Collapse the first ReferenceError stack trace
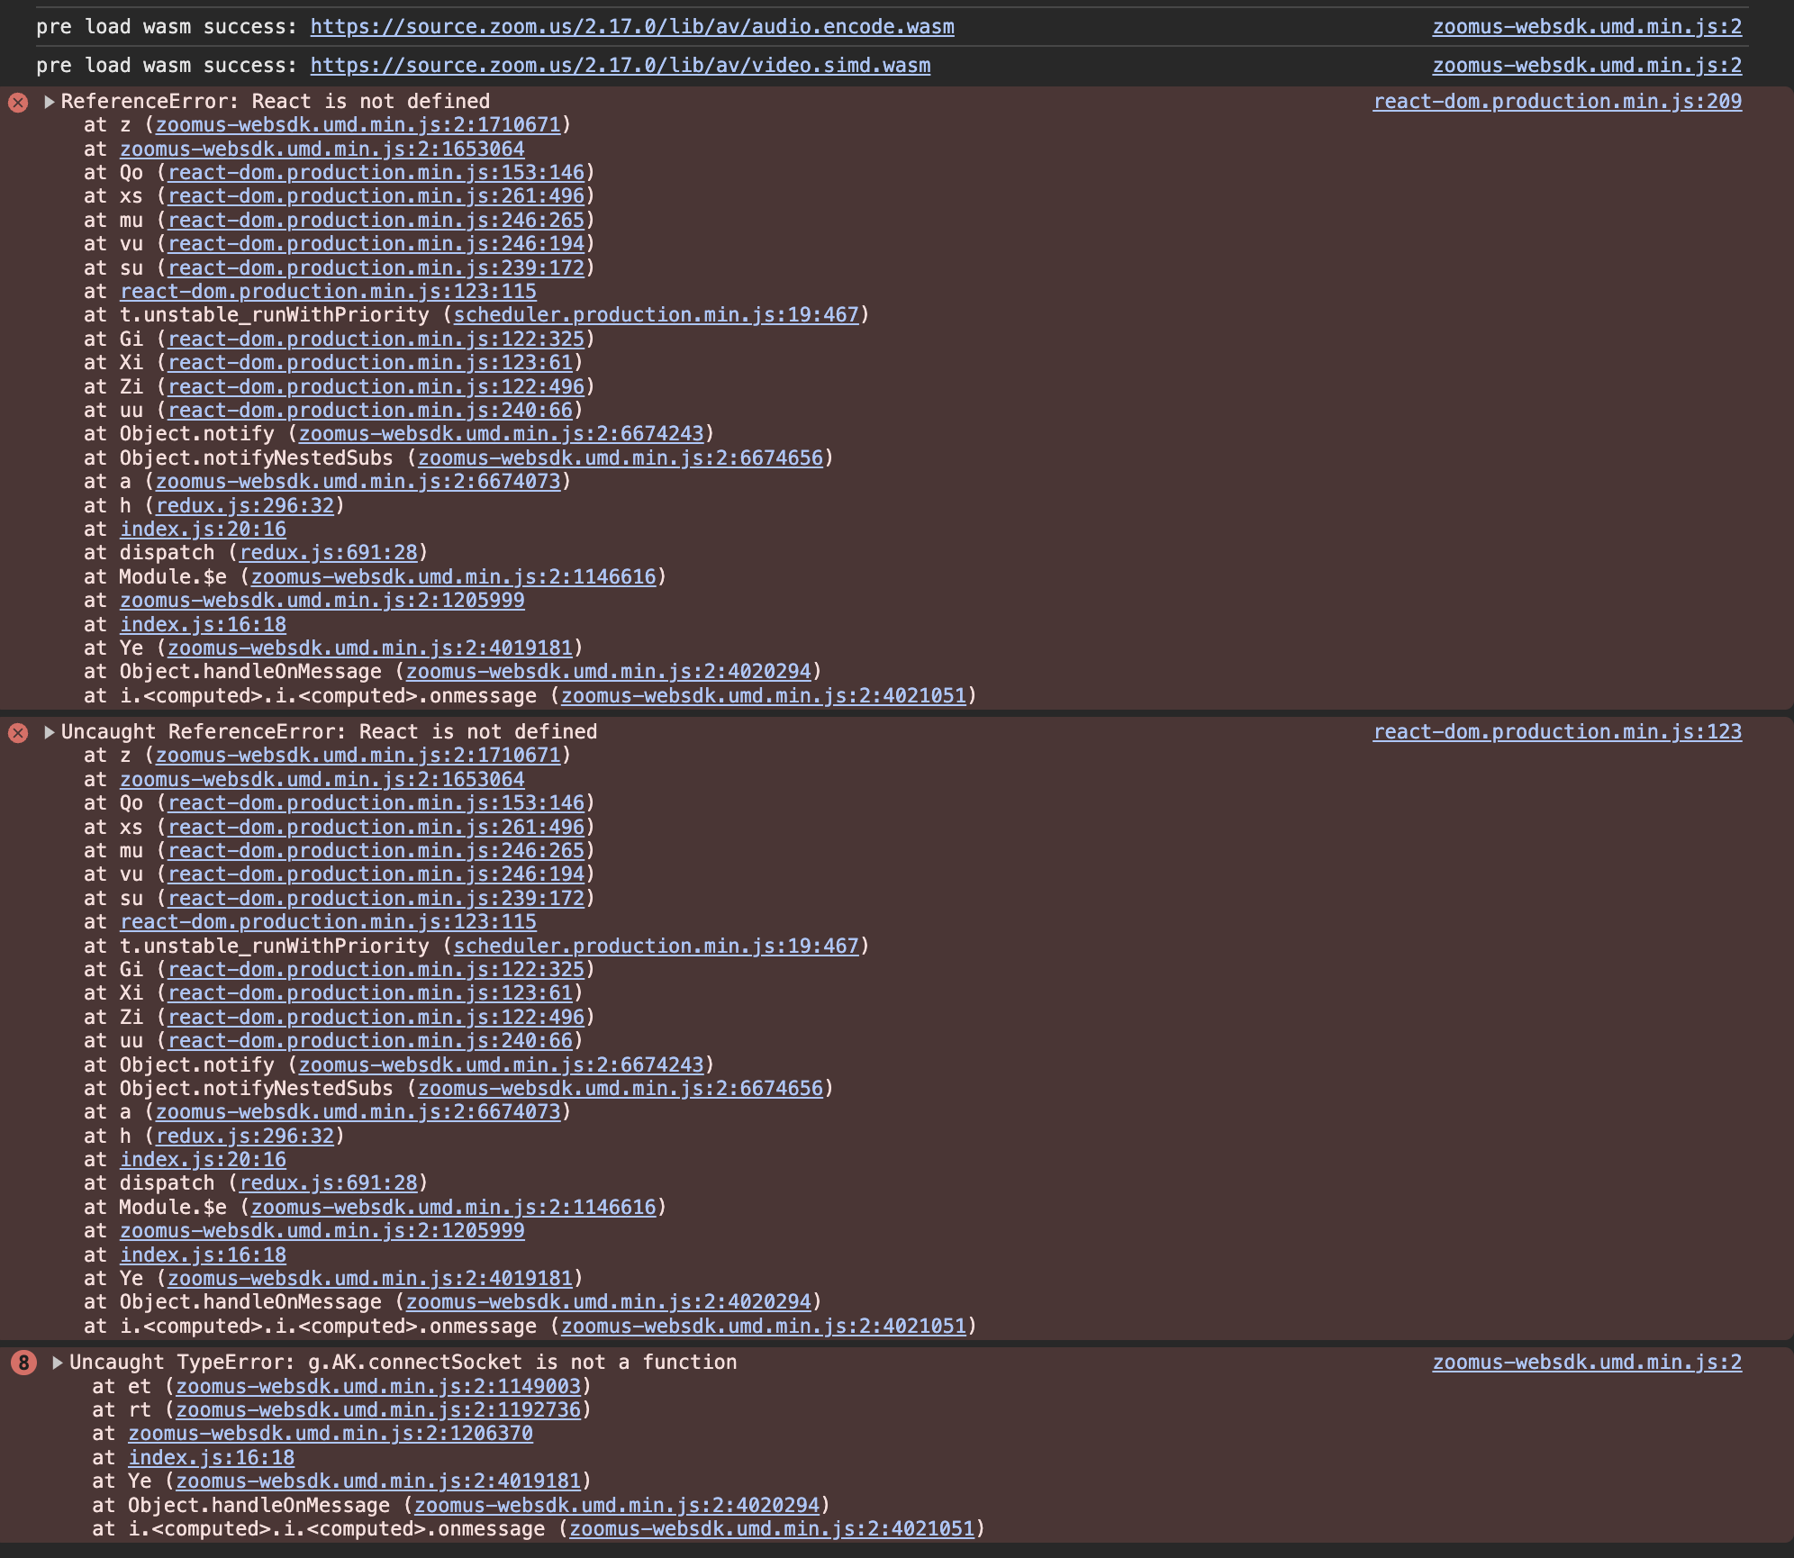Screen dimensions: 1794x1558 [x=50, y=102]
